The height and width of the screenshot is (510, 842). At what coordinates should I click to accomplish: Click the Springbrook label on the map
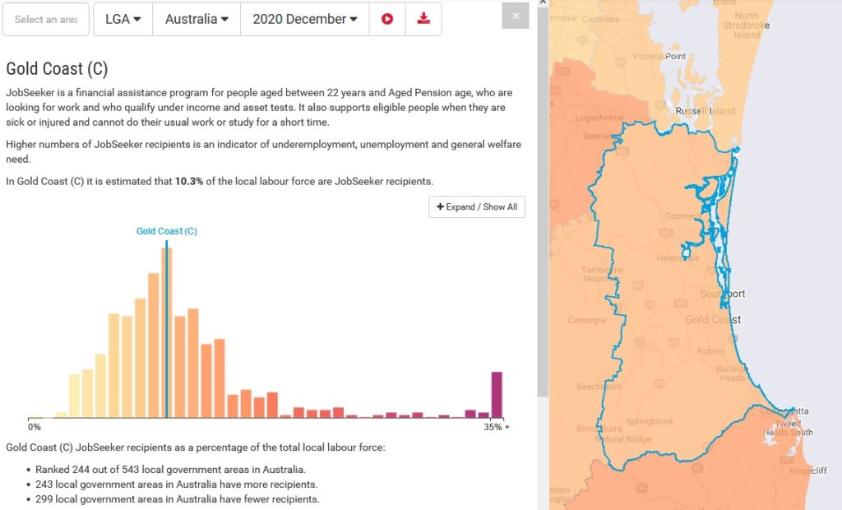click(x=650, y=421)
